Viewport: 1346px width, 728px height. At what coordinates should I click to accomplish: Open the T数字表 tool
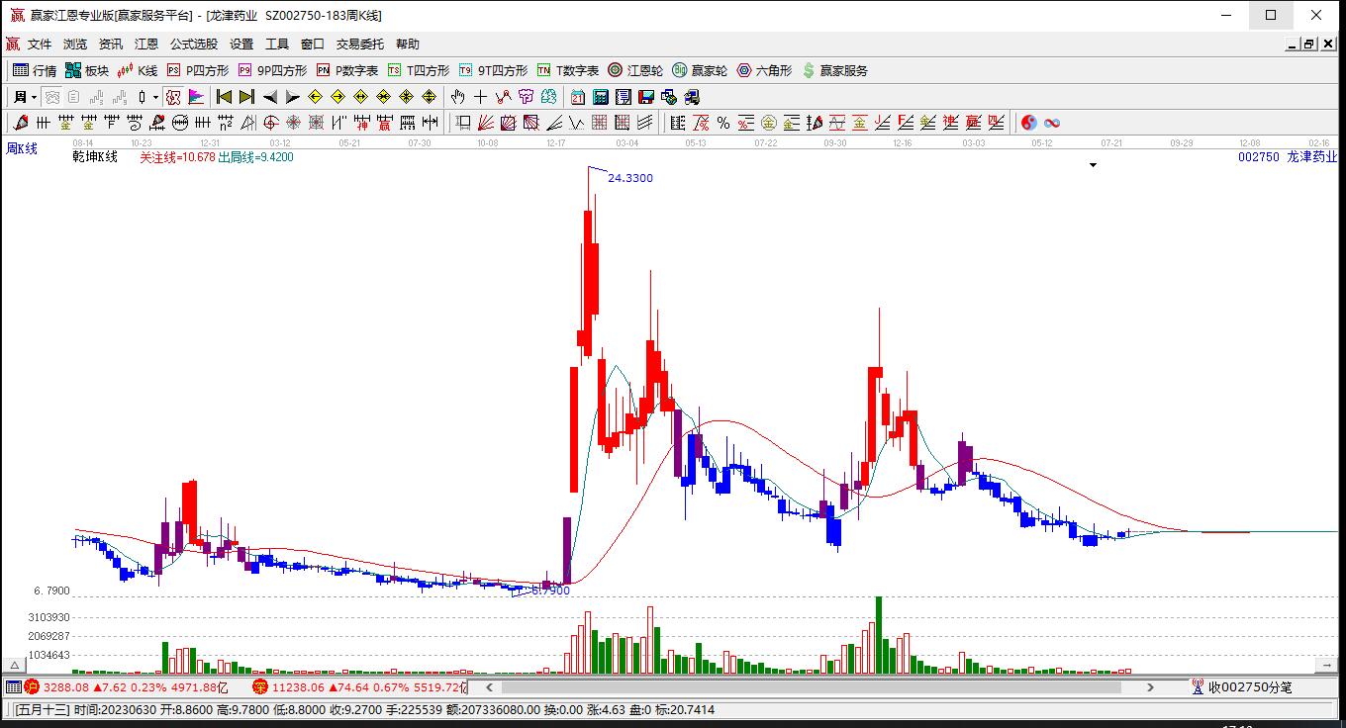click(568, 70)
